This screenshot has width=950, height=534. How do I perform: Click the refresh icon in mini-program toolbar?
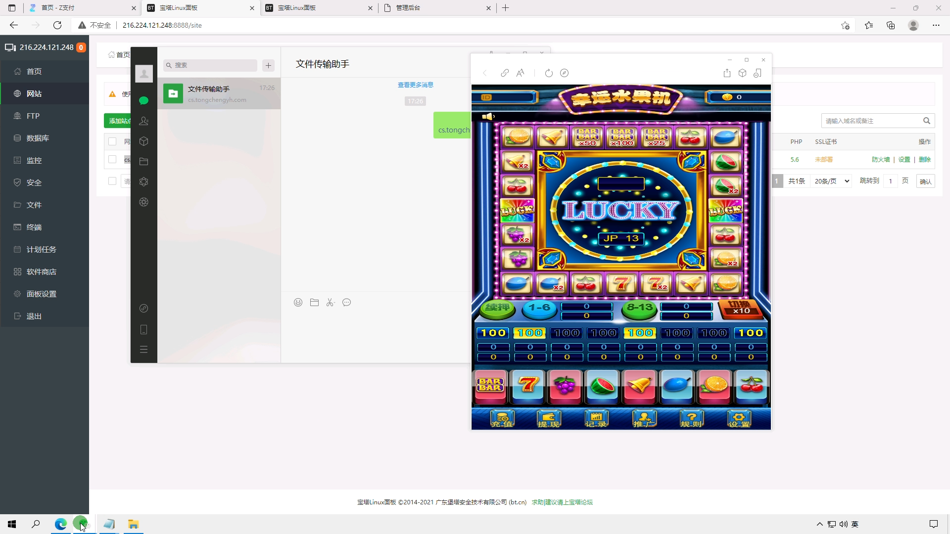549,73
